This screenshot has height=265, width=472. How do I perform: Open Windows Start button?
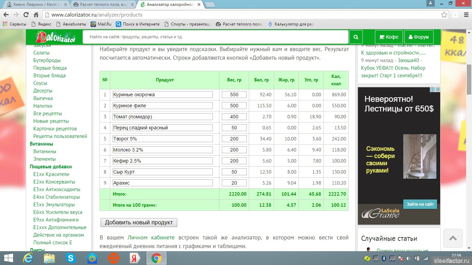pyautogui.click(x=8, y=258)
